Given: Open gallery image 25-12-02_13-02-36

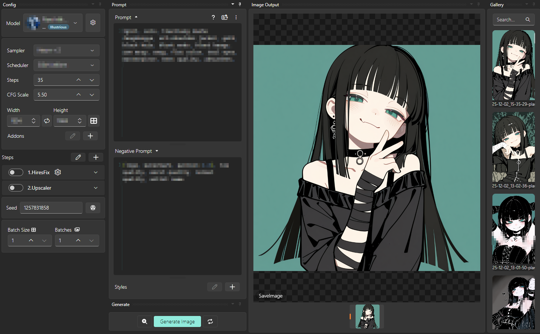Looking at the screenshot, I should point(513,147).
